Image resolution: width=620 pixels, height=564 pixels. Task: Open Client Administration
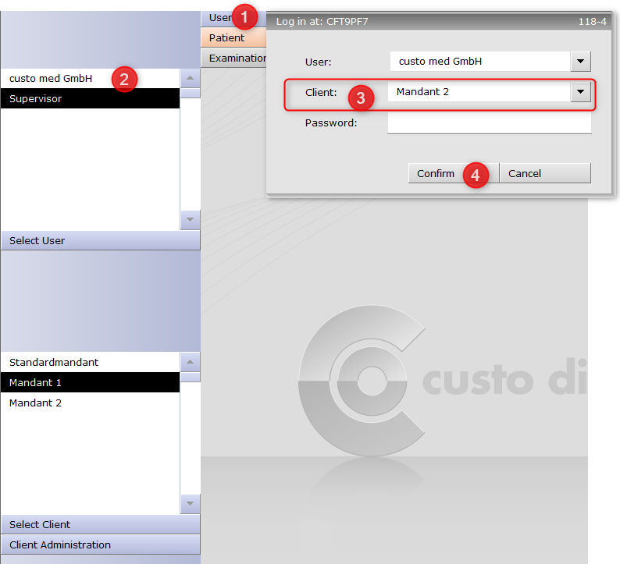(x=101, y=544)
